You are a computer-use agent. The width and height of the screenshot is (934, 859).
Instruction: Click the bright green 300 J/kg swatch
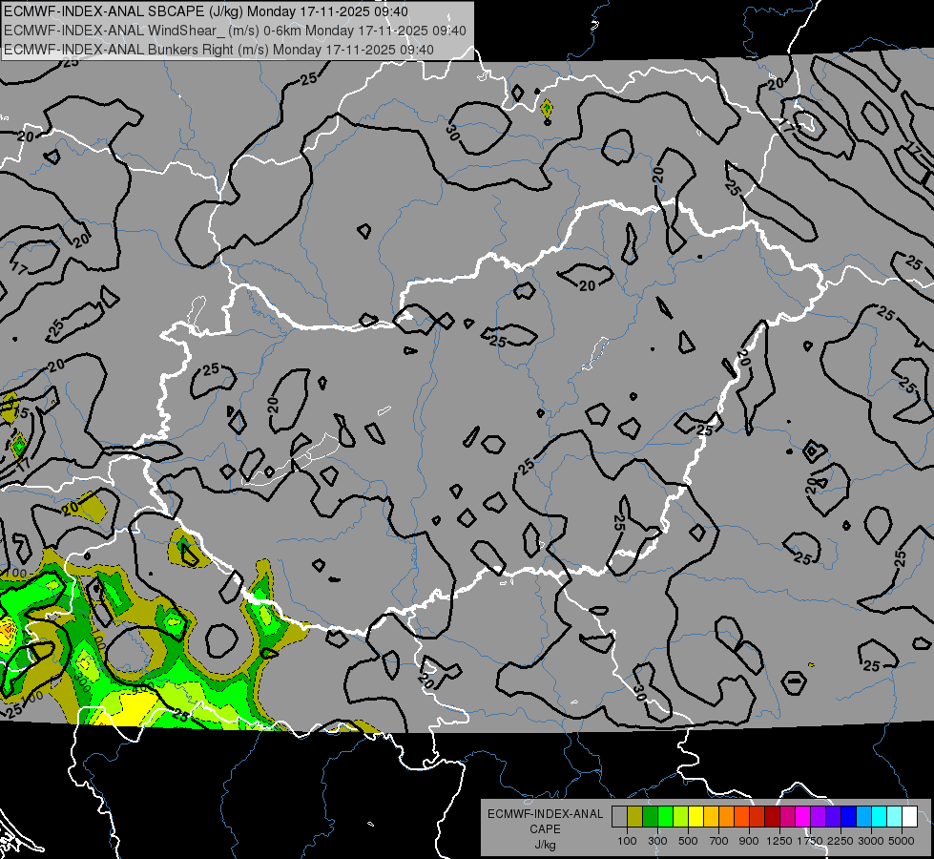665,816
